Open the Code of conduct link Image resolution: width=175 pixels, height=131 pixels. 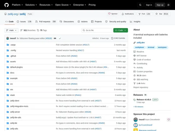click(142, 59)
